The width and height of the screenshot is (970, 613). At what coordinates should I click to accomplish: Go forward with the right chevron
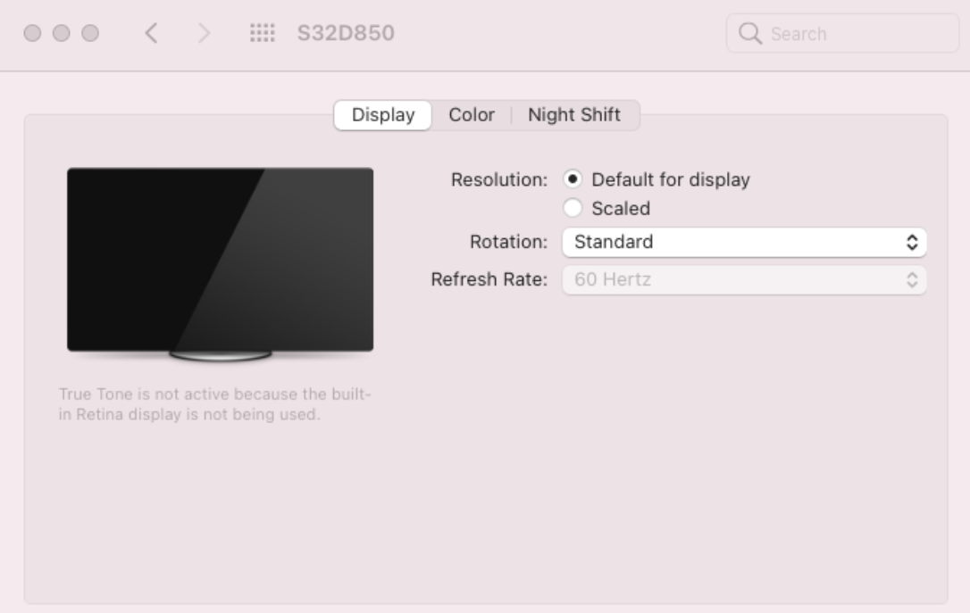pyautogui.click(x=204, y=33)
